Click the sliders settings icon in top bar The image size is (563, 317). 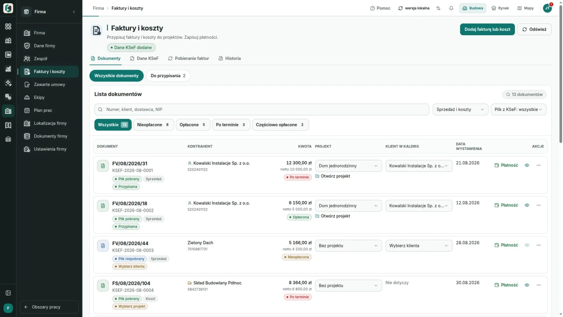pos(438,8)
